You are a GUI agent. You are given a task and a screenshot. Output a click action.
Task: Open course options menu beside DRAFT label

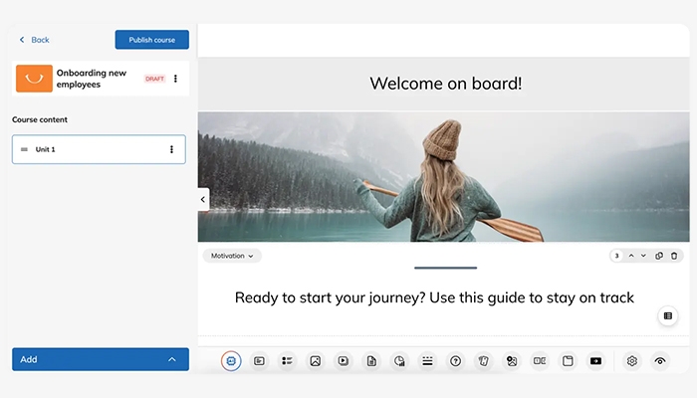(176, 79)
